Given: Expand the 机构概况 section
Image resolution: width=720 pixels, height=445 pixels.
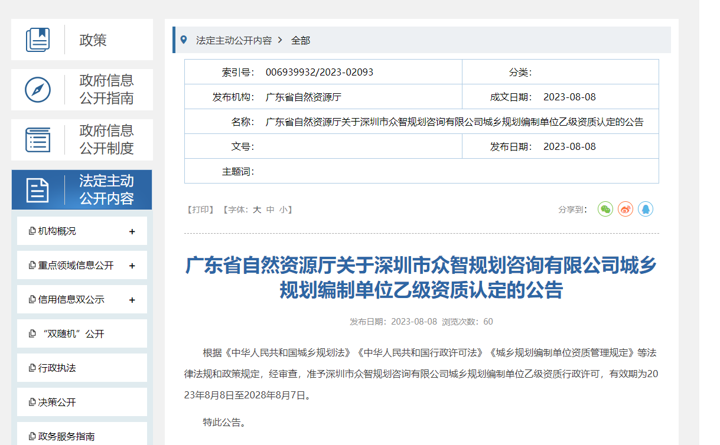Looking at the screenshot, I should pyautogui.click(x=131, y=231).
